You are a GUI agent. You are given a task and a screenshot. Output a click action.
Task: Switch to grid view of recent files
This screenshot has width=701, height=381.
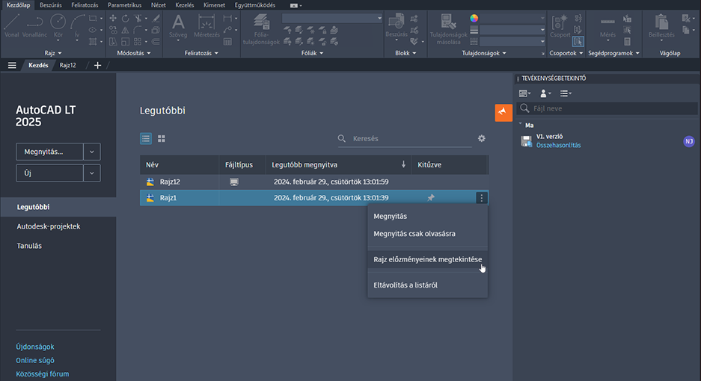point(162,138)
